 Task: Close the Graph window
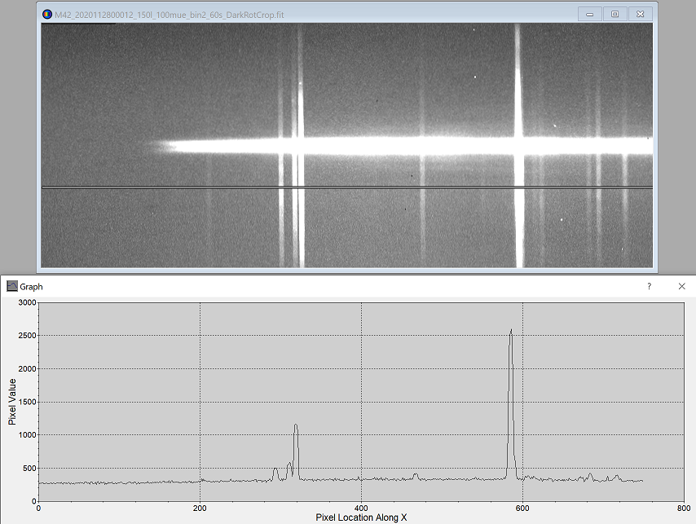point(681,286)
